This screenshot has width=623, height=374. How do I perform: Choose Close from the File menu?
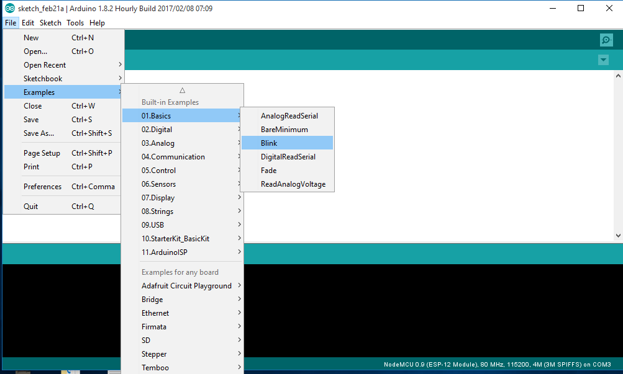(63, 106)
